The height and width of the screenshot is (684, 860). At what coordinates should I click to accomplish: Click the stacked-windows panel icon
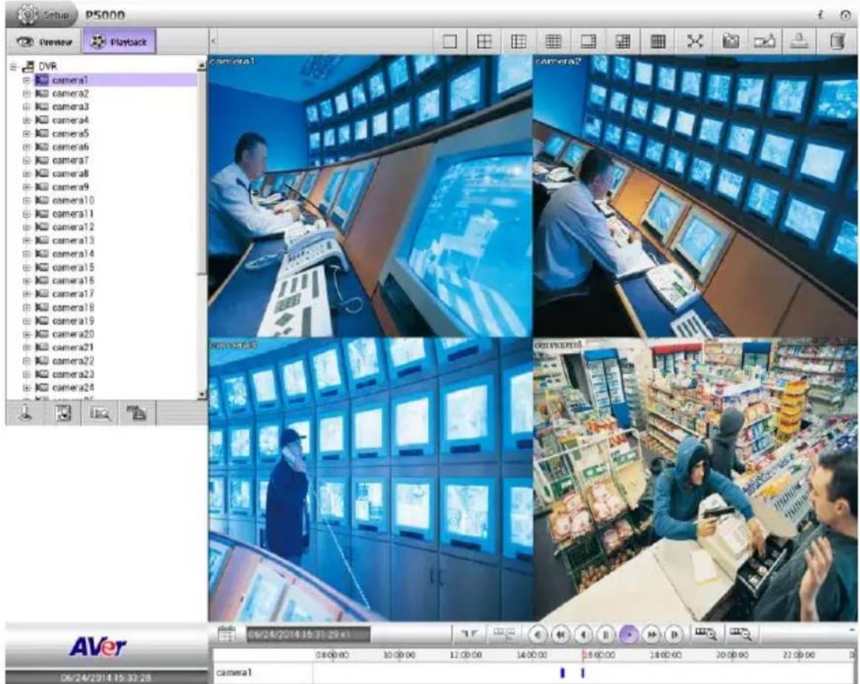click(137, 413)
